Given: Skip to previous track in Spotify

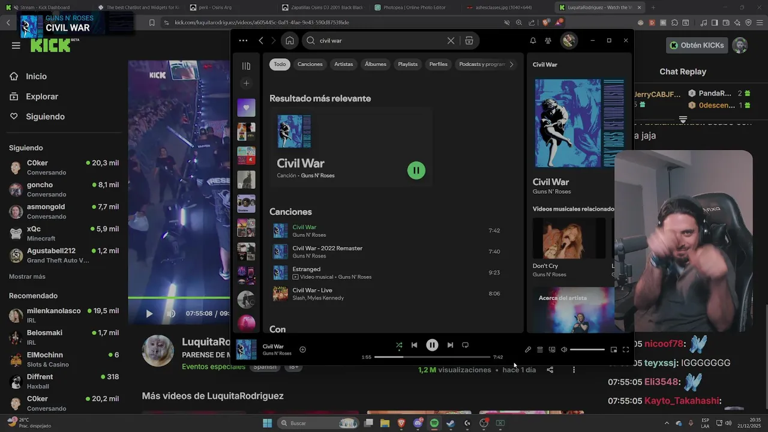Looking at the screenshot, I should (414, 345).
